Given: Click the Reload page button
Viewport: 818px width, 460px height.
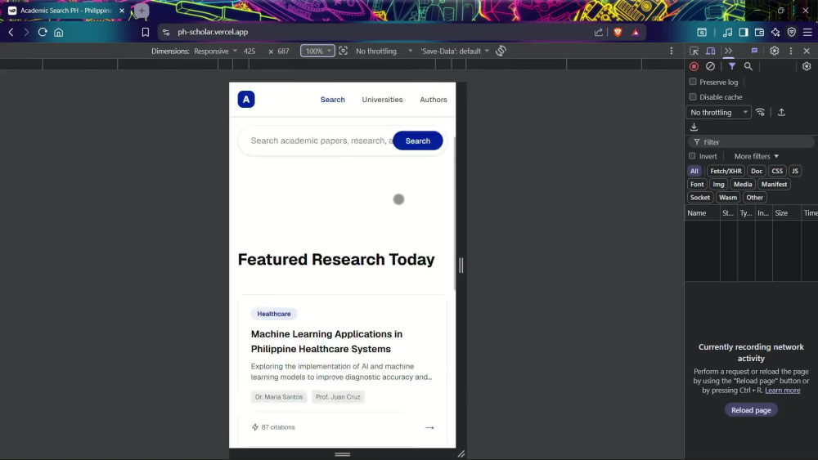Looking at the screenshot, I should tap(751, 410).
